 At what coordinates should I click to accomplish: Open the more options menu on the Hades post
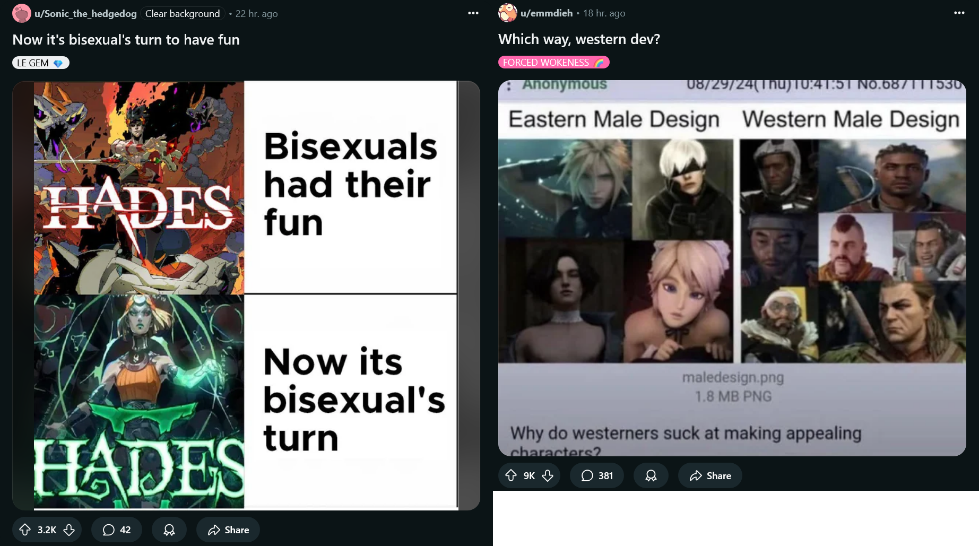(x=473, y=13)
